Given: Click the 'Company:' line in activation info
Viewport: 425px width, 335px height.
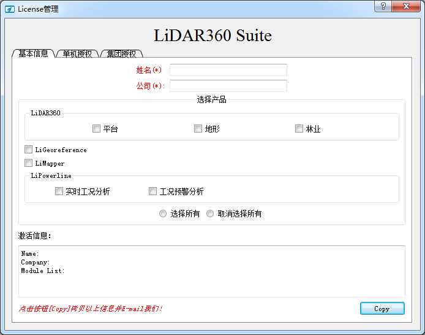Looking at the screenshot, I should (x=36, y=262).
